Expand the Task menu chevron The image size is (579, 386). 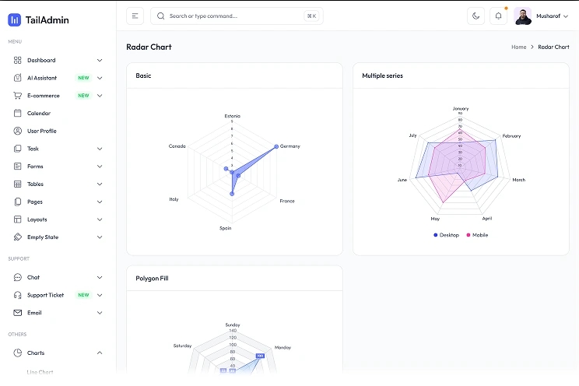pyautogui.click(x=100, y=149)
